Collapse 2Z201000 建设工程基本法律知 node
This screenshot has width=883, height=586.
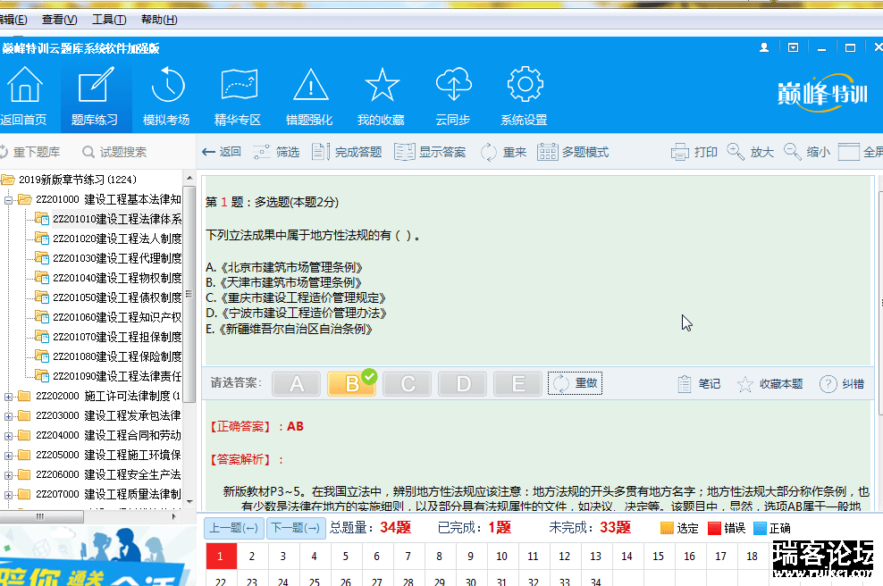[8, 200]
